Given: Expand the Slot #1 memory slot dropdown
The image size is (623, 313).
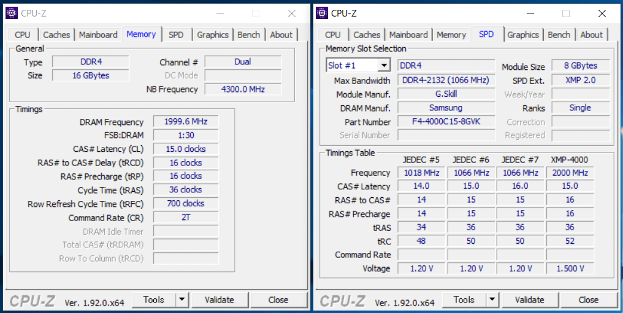Looking at the screenshot, I should click(384, 66).
